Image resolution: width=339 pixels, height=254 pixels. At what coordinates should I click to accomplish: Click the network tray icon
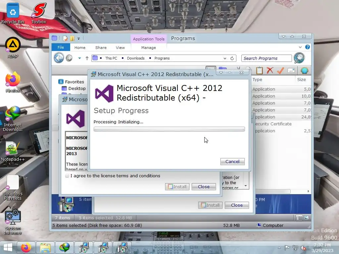(295, 248)
